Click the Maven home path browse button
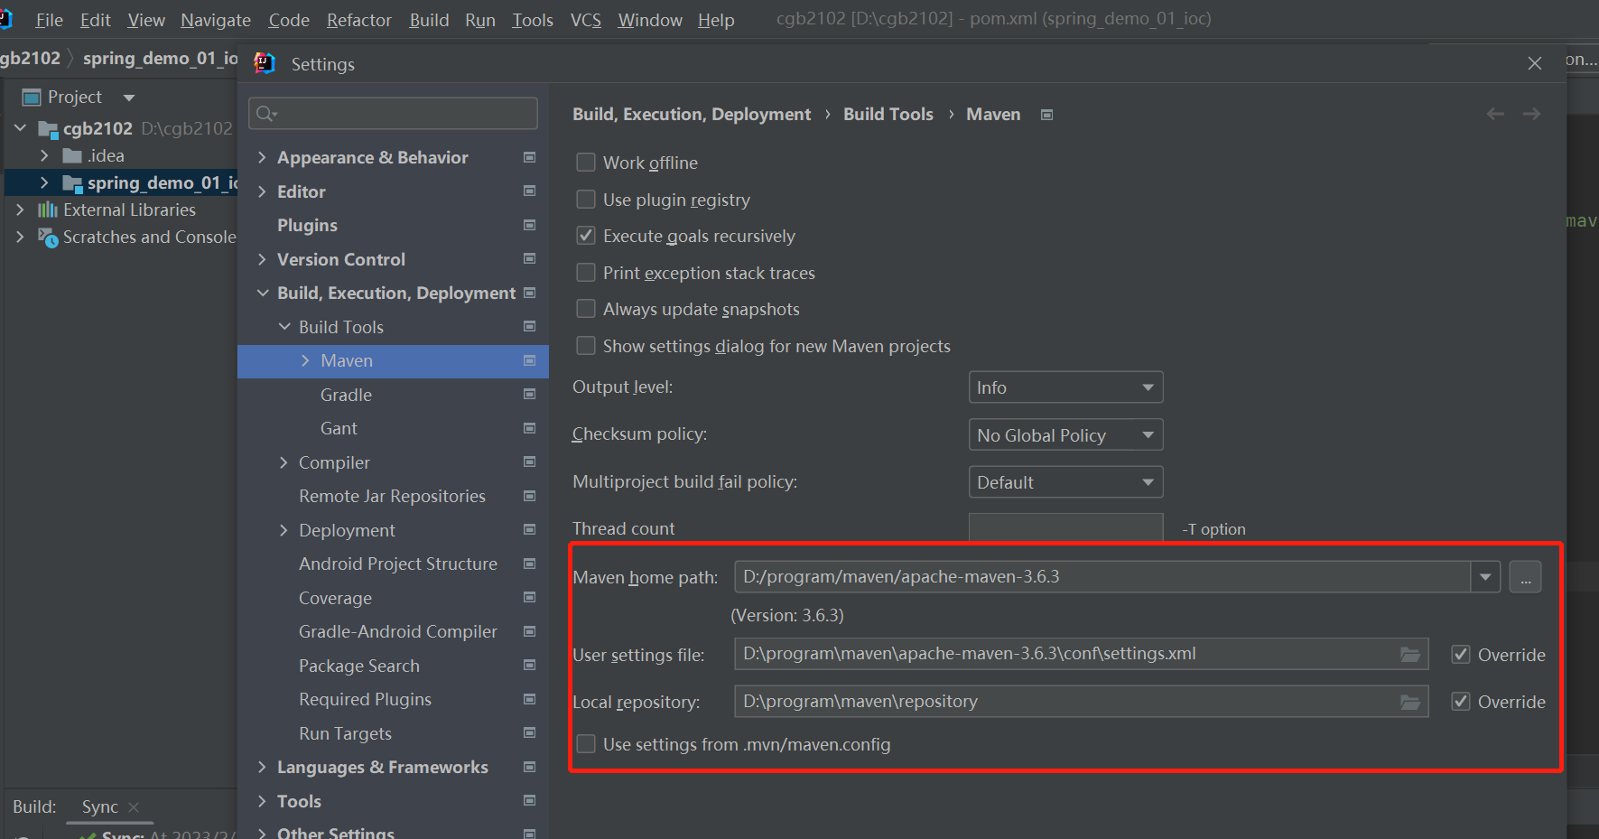 (x=1525, y=576)
